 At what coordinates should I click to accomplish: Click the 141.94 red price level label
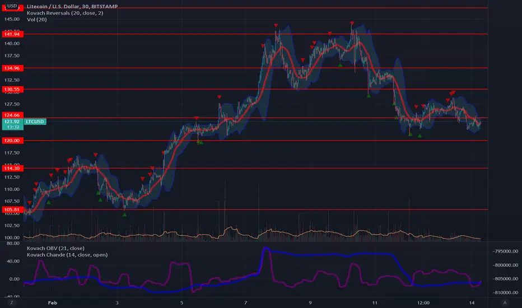tap(12, 34)
